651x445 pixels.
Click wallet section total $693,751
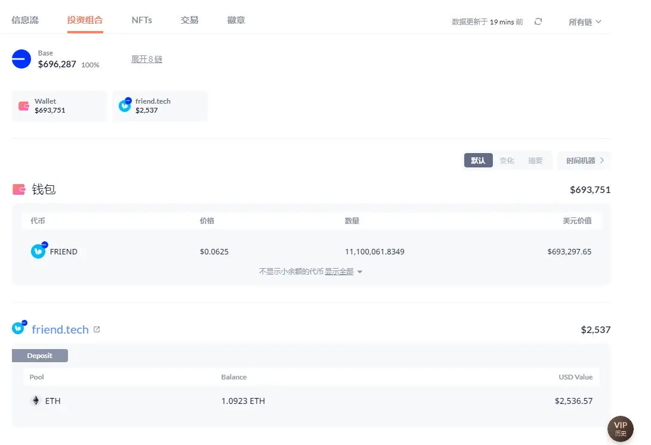tap(590, 190)
